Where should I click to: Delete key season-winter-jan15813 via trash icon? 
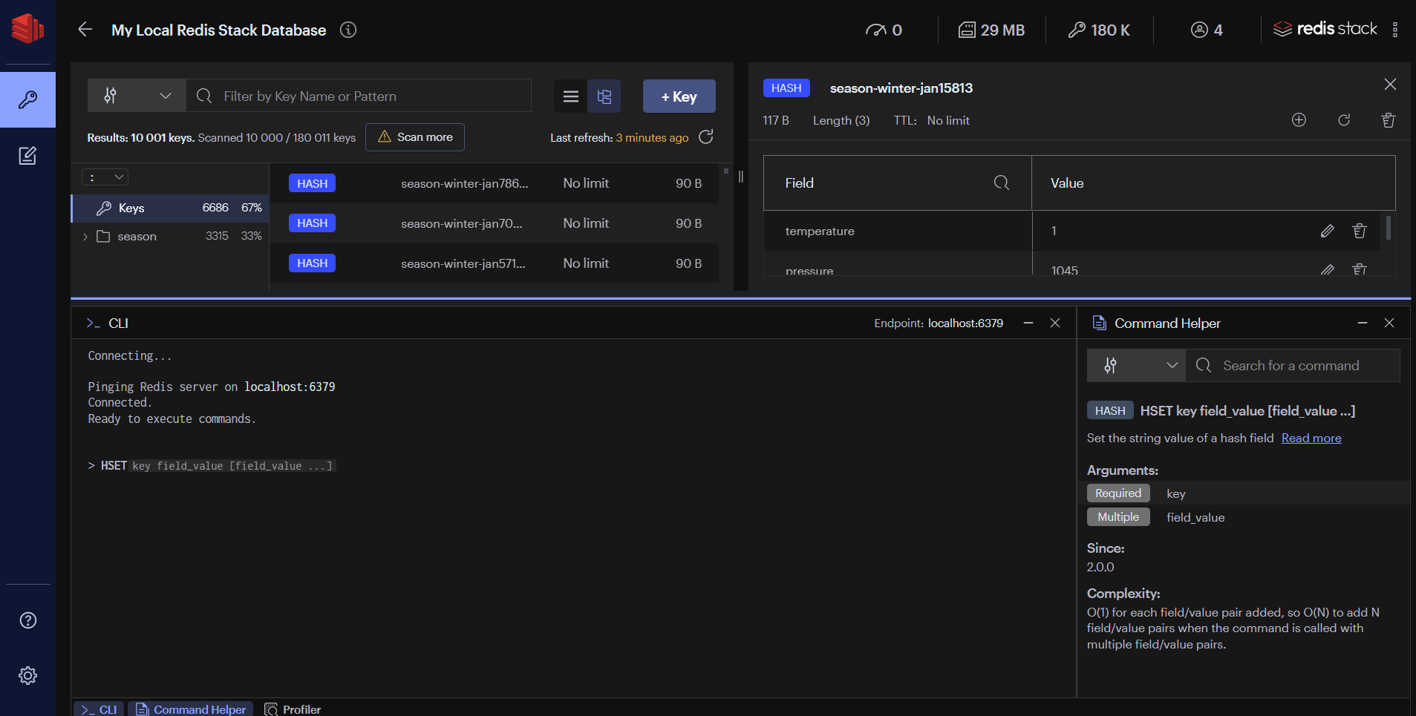click(x=1388, y=119)
